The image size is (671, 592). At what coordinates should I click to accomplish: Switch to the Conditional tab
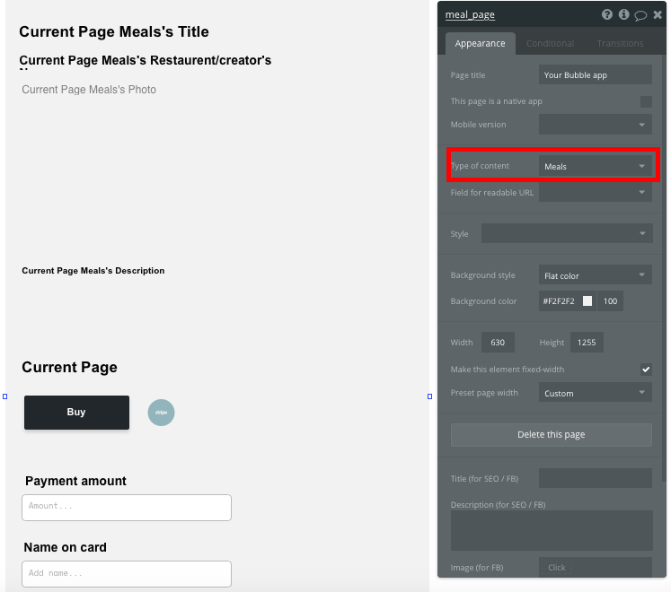coord(550,44)
